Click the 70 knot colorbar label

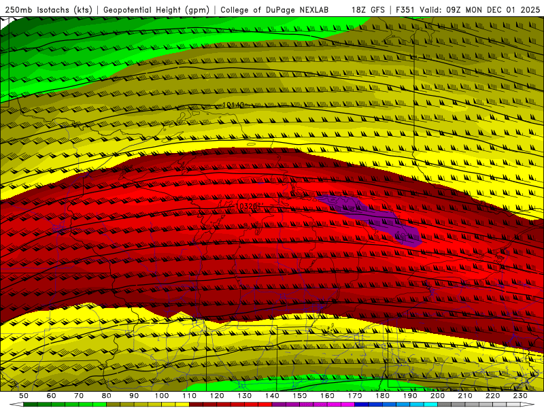pyautogui.click(x=79, y=396)
